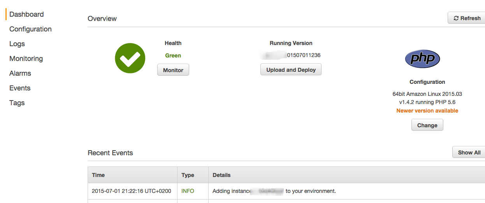Click the 'Newer version available' notice
Viewport: 485px width, 203px height.
coord(427,111)
